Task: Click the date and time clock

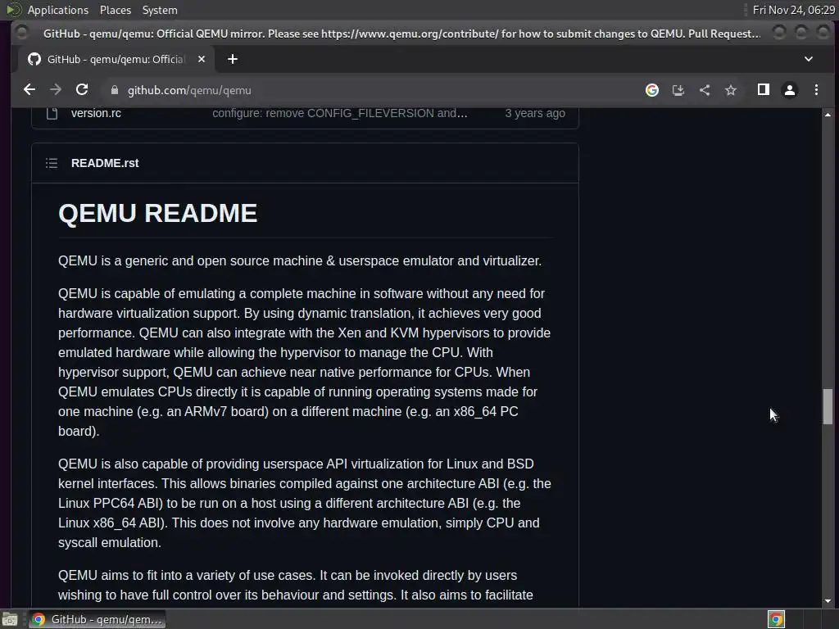Action: (x=793, y=10)
